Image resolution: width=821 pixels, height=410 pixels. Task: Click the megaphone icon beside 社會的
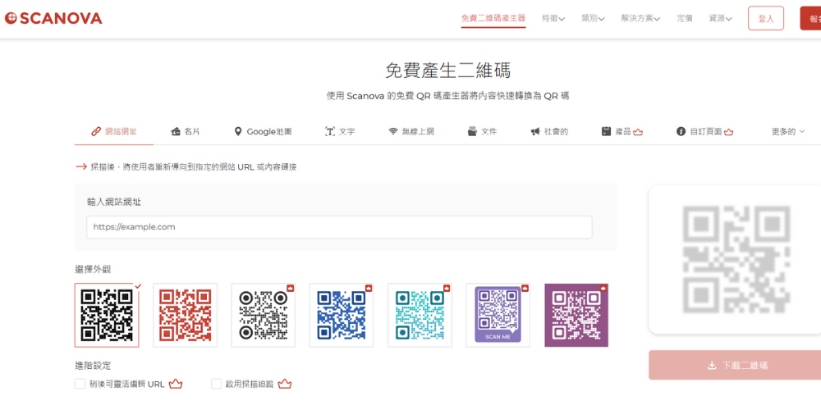(x=535, y=132)
